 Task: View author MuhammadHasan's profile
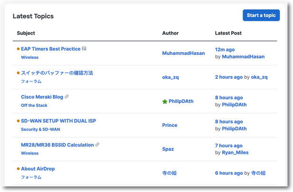pos(183,53)
